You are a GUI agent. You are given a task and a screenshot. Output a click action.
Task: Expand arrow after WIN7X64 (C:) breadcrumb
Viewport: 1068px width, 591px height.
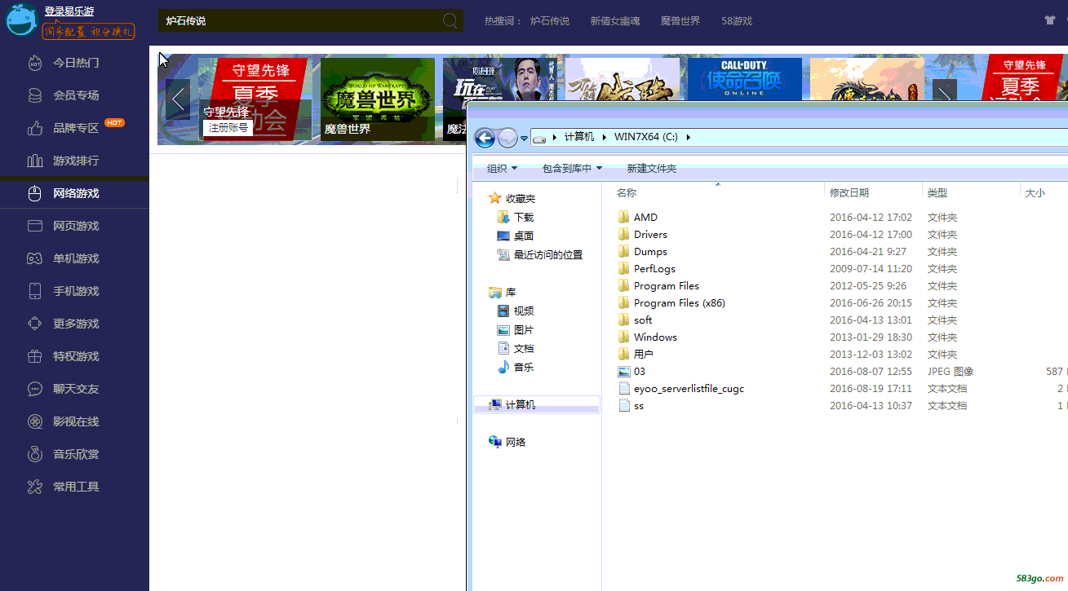pos(688,137)
